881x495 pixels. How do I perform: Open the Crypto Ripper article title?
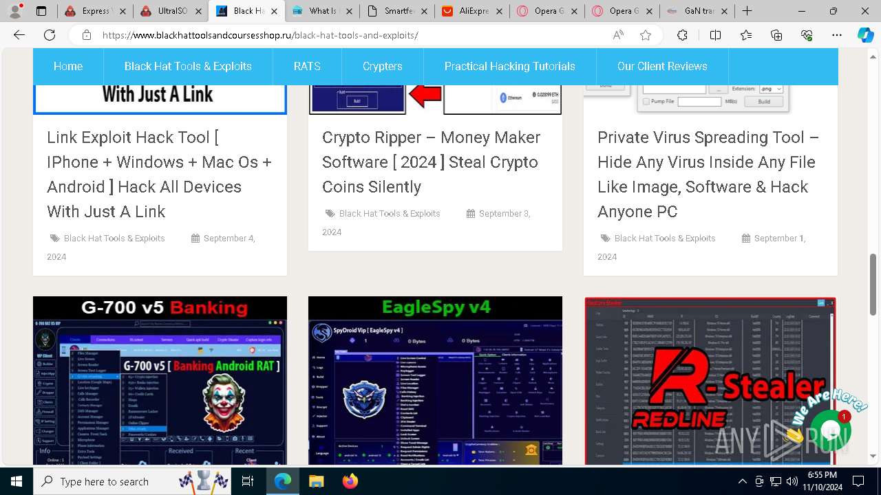432,162
